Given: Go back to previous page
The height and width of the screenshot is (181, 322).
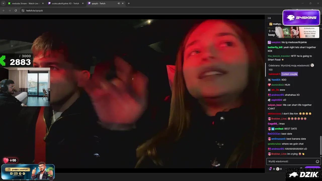Looking at the screenshot, I should pos(4,11).
